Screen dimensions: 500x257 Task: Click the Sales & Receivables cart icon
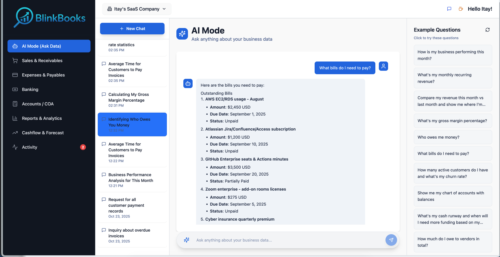coord(15,61)
